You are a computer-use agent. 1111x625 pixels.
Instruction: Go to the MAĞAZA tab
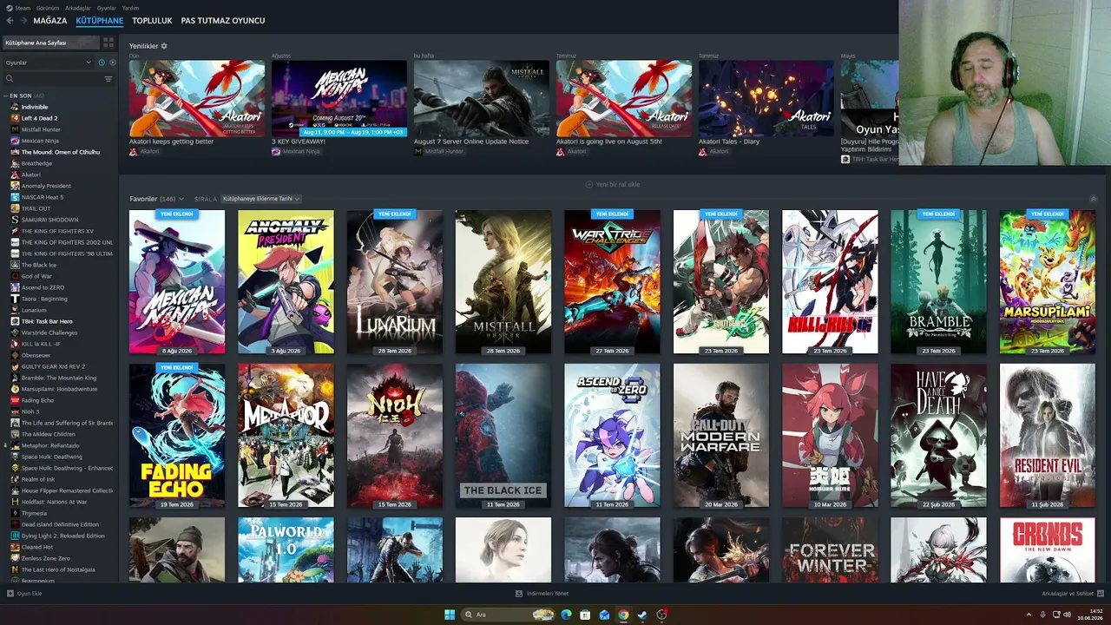point(50,20)
